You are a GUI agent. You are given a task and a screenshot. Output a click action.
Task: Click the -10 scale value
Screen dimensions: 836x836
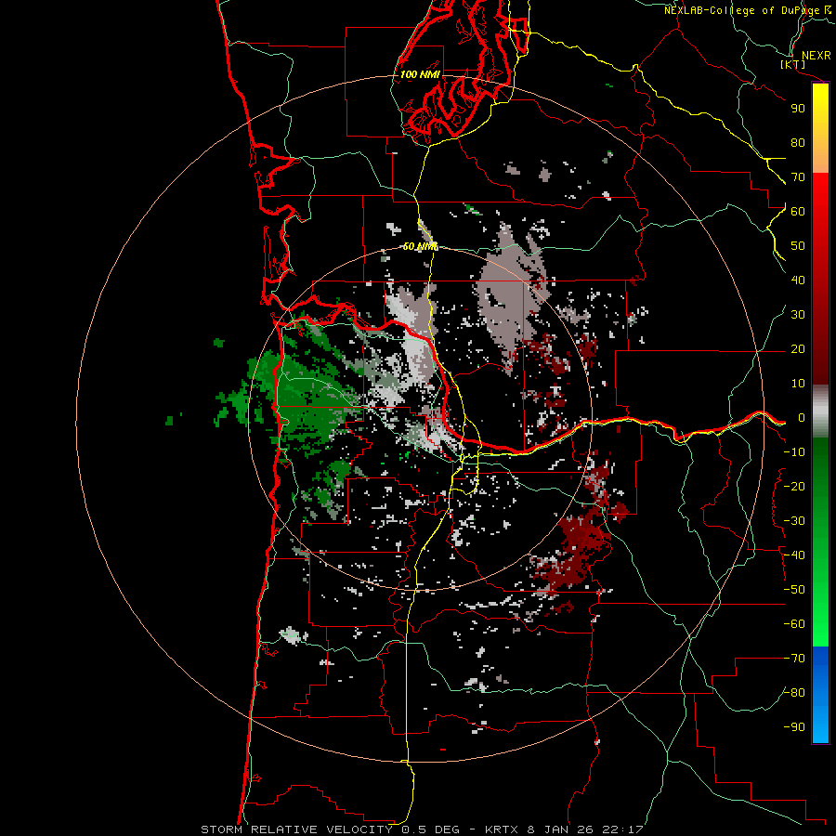(794, 452)
